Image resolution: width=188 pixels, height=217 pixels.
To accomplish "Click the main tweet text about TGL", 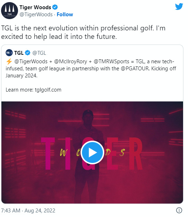I will pos(83,32).
